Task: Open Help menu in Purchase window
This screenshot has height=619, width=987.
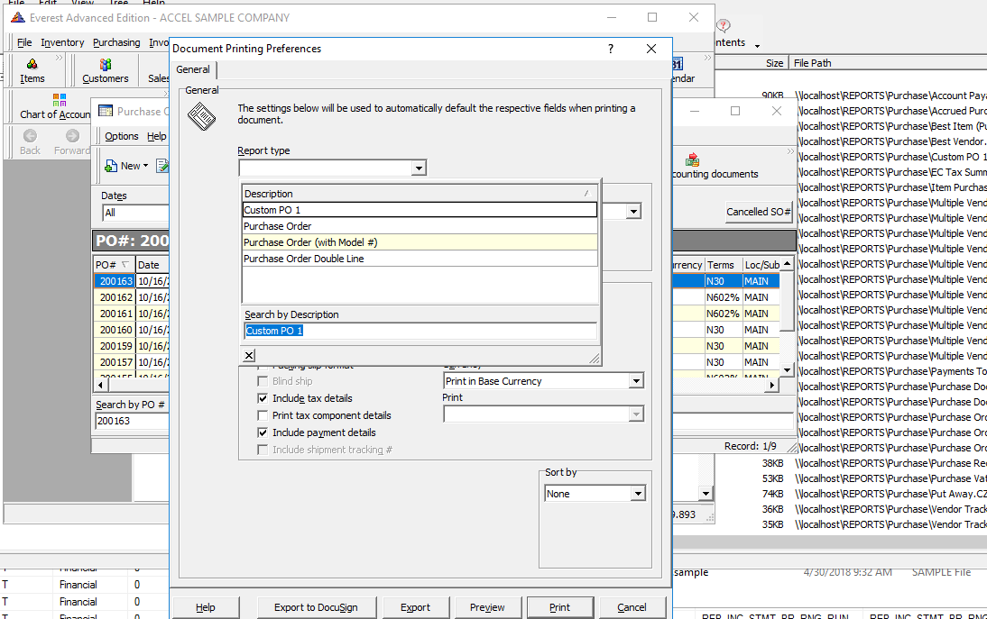Action: pyautogui.click(x=157, y=136)
